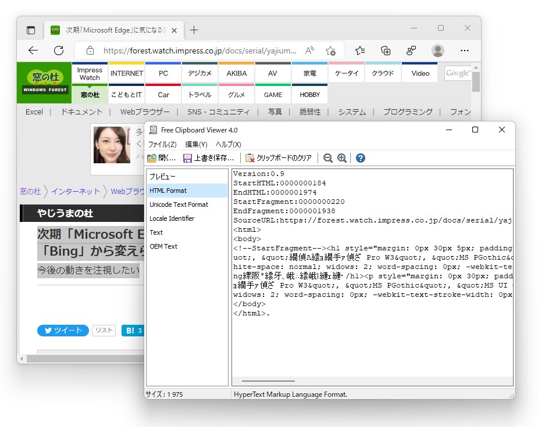
Task: Select Locale Identifier entry
Action: tap(187, 218)
